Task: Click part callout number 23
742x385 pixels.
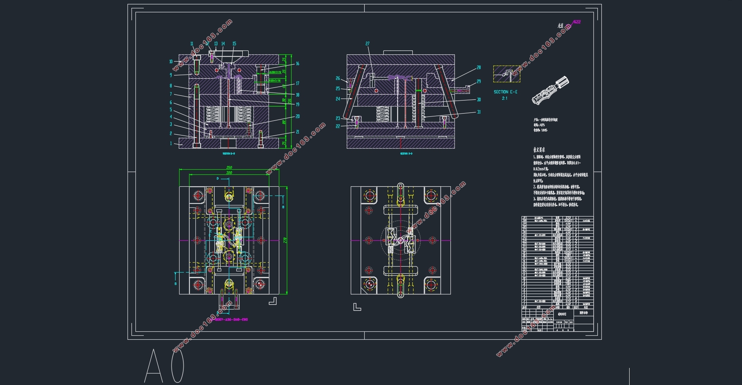Action: (338, 118)
